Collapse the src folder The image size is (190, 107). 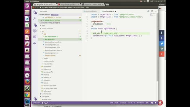click(x=43, y=31)
